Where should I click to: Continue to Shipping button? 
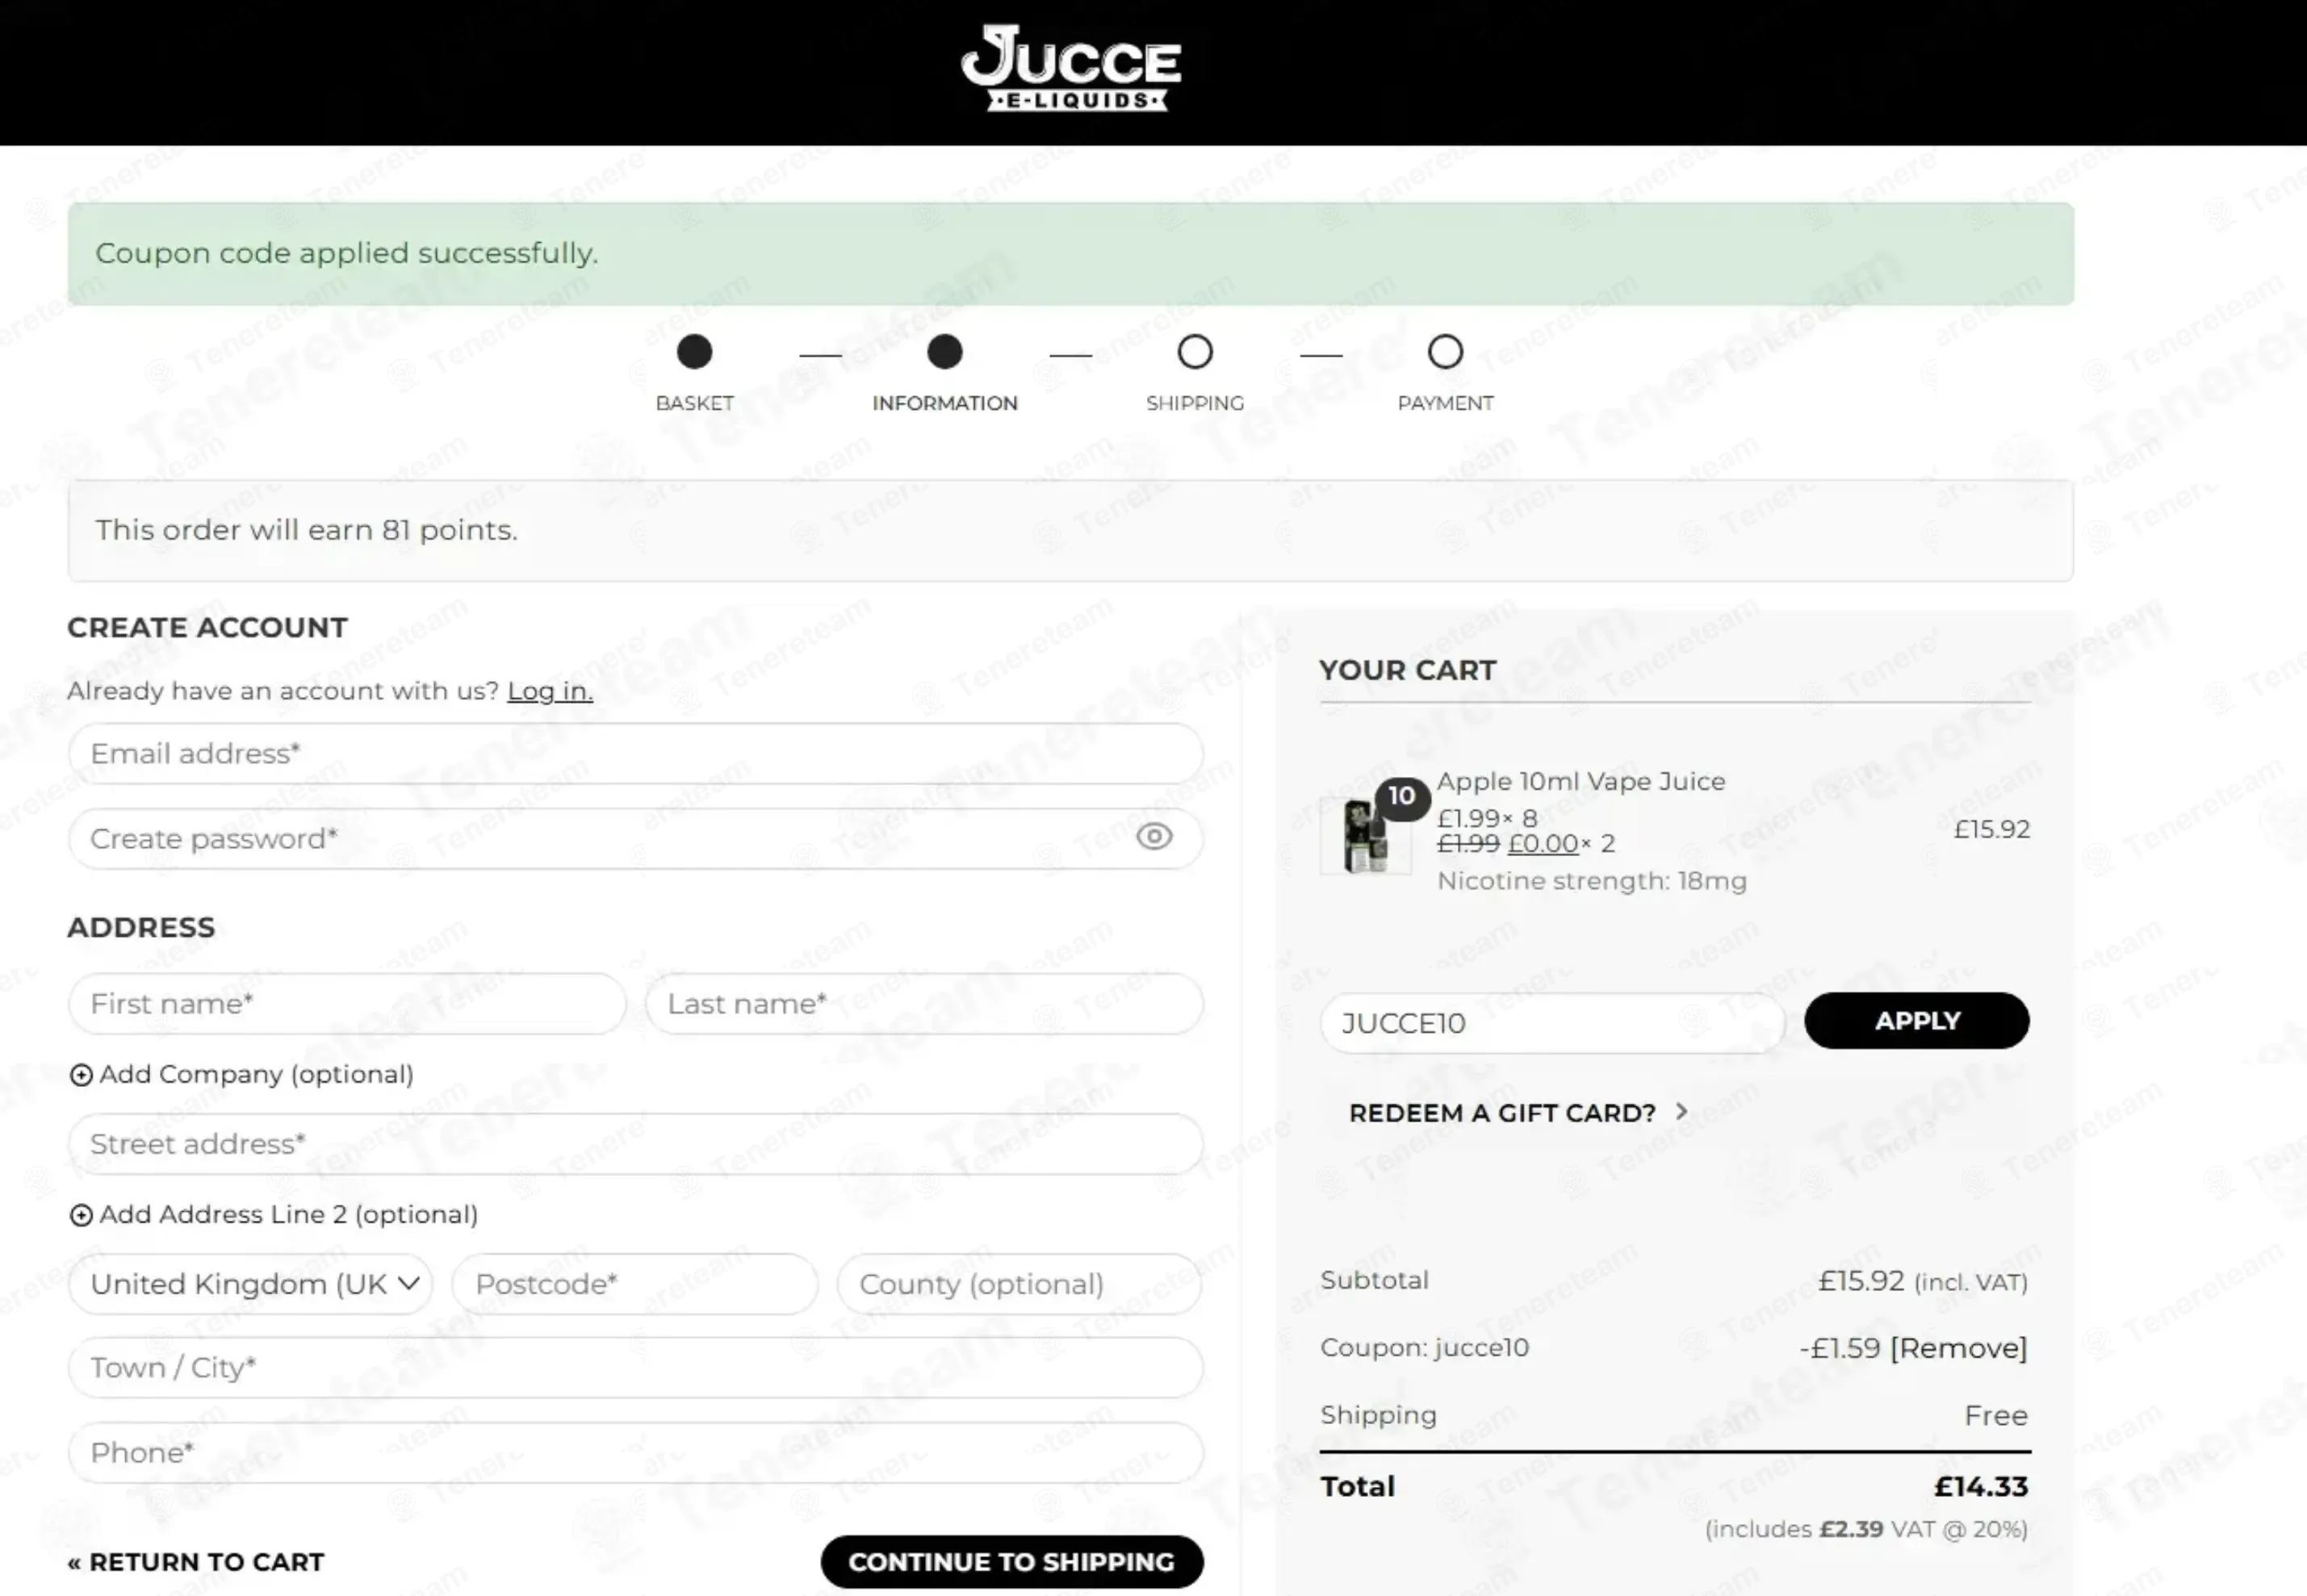click(1011, 1562)
